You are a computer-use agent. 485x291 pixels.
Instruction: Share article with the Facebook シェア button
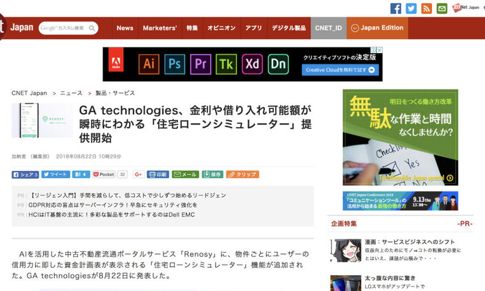click(x=26, y=174)
